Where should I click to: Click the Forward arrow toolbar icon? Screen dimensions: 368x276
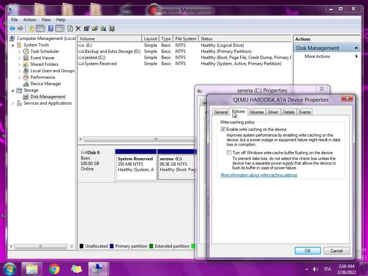(x=20, y=29)
